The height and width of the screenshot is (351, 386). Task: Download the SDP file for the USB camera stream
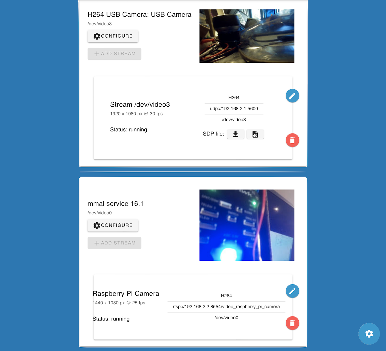click(x=235, y=134)
